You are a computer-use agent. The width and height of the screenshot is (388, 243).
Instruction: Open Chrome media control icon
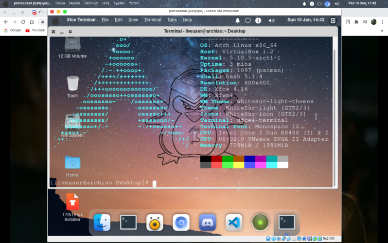[365, 22]
